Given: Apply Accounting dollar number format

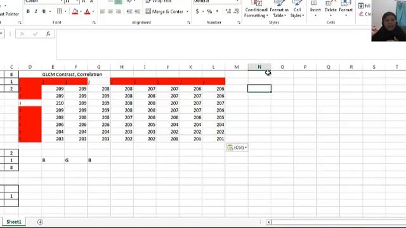Looking at the screenshot, I should [197, 11].
